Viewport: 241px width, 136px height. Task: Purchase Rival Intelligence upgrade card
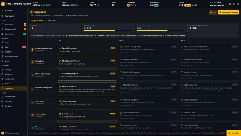pos(87,89)
